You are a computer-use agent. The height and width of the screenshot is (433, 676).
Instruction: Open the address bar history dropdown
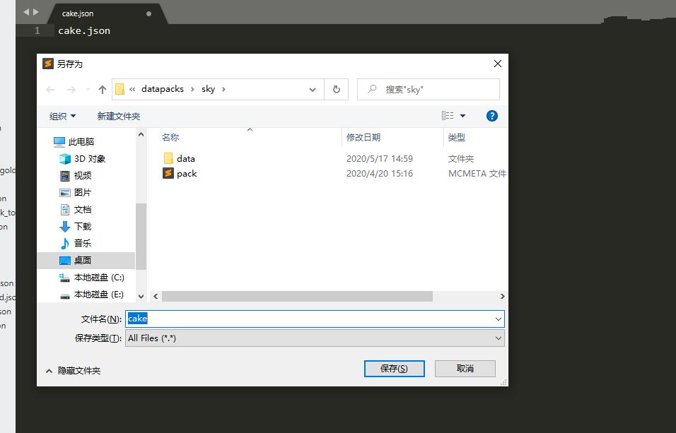pyautogui.click(x=313, y=90)
